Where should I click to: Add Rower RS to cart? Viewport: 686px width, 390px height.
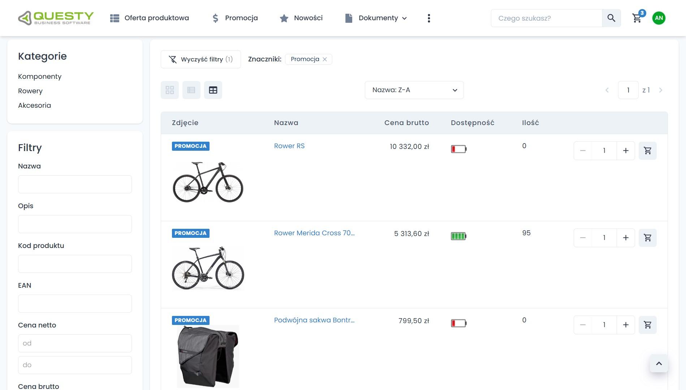(648, 151)
